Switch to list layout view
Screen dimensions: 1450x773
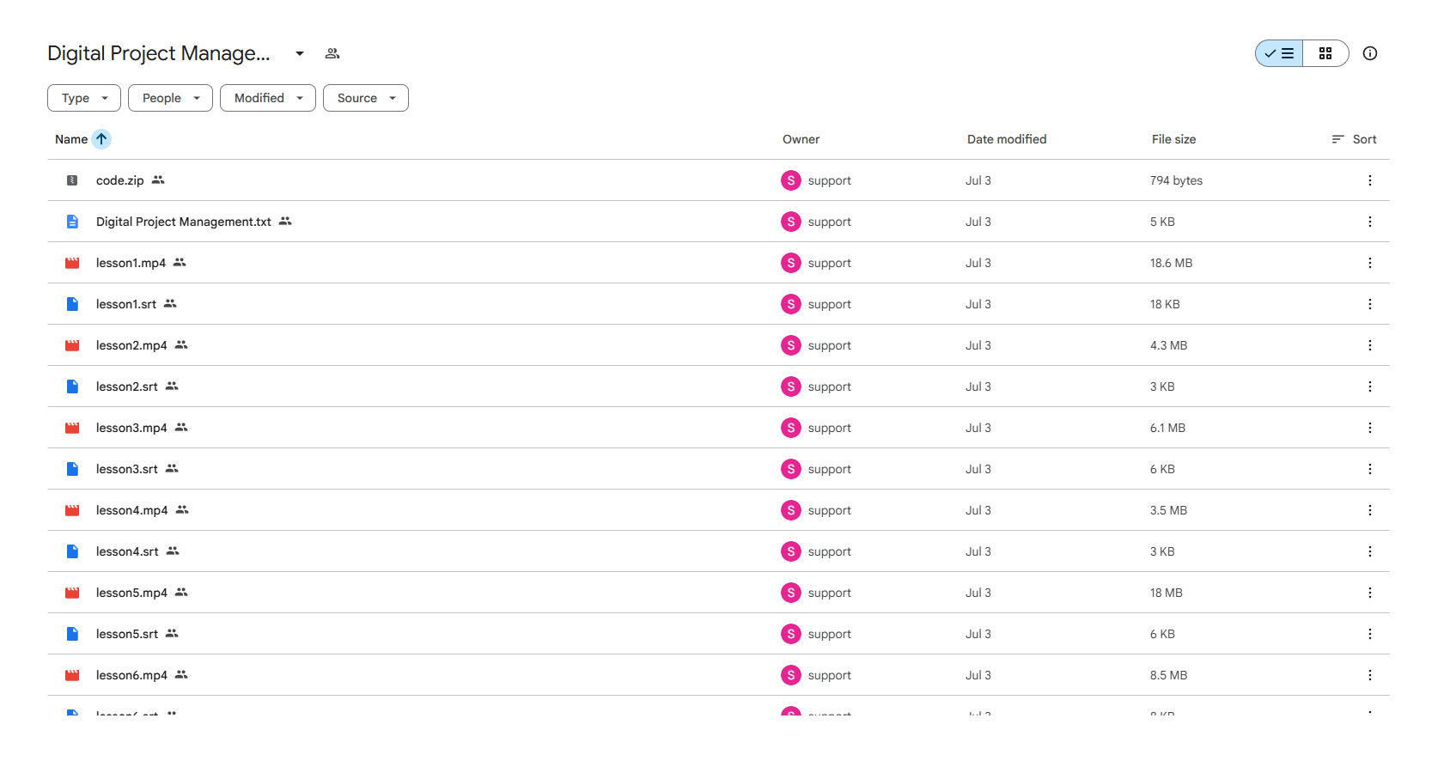1279,53
